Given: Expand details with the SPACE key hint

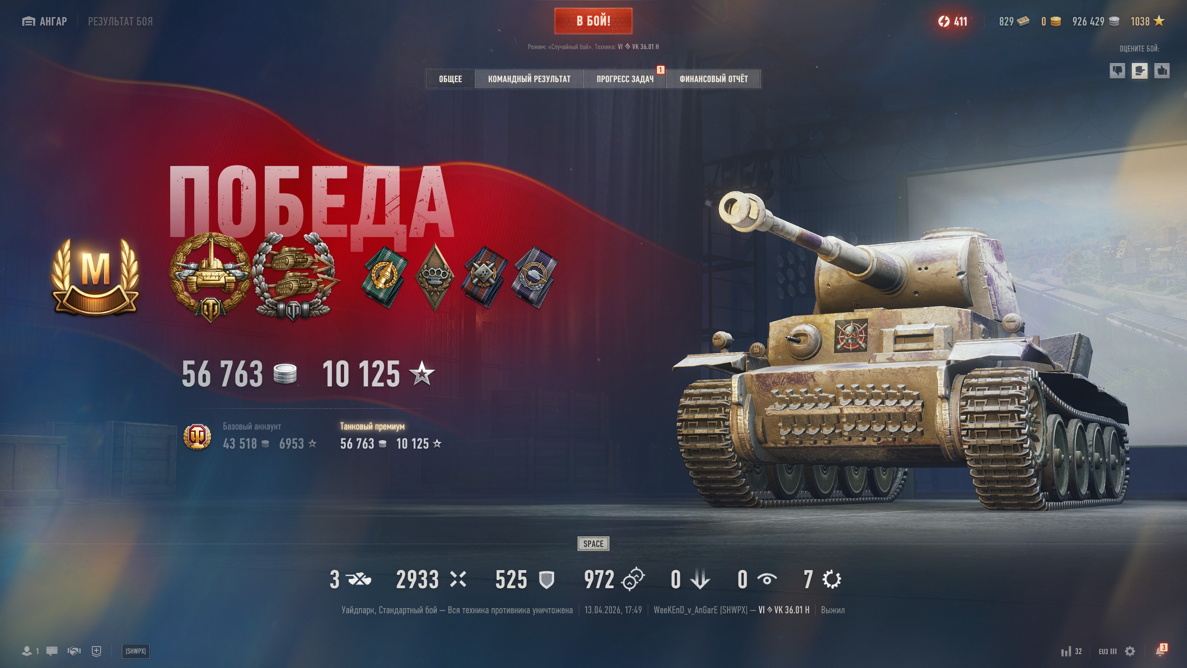Looking at the screenshot, I should point(593,544).
